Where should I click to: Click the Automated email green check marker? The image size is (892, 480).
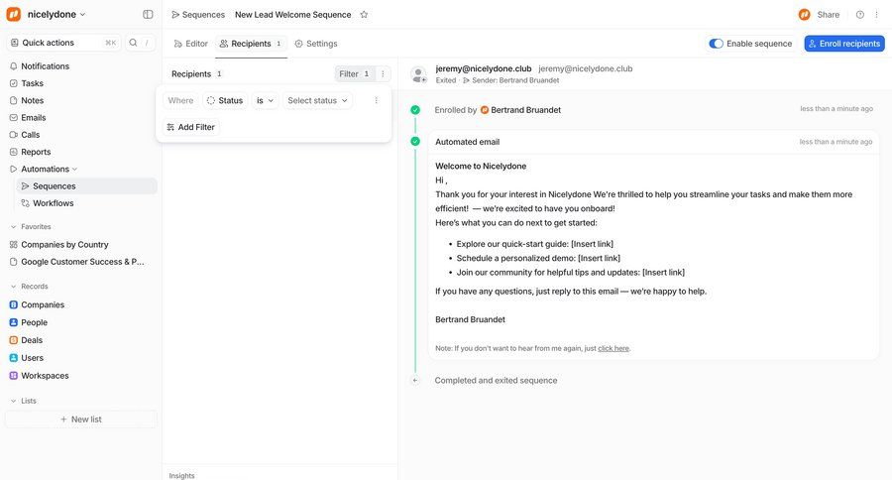415,141
